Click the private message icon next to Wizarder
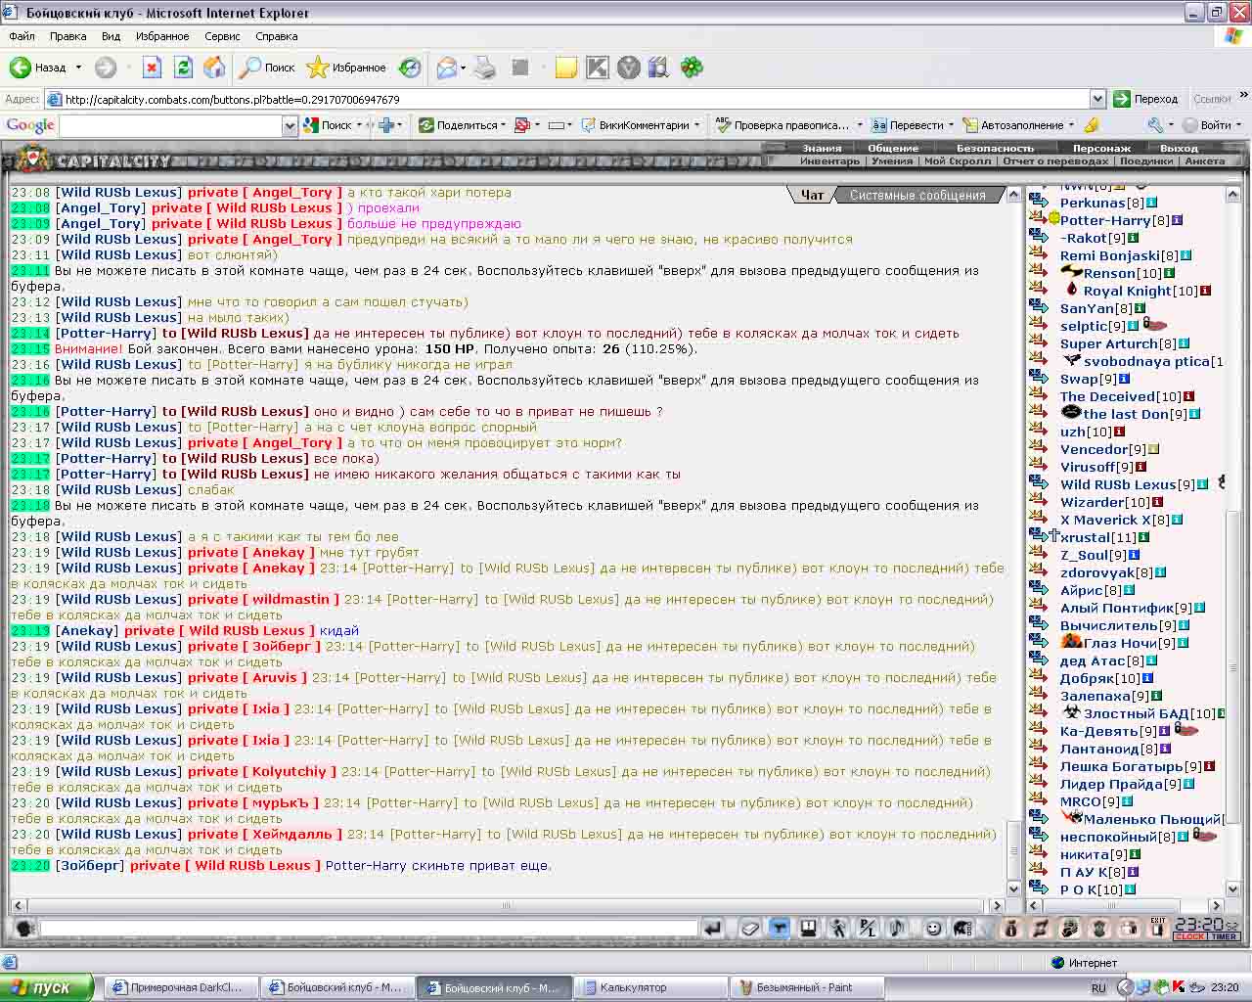Image resolution: width=1252 pixels, height=1002 pixels. 1039,502
